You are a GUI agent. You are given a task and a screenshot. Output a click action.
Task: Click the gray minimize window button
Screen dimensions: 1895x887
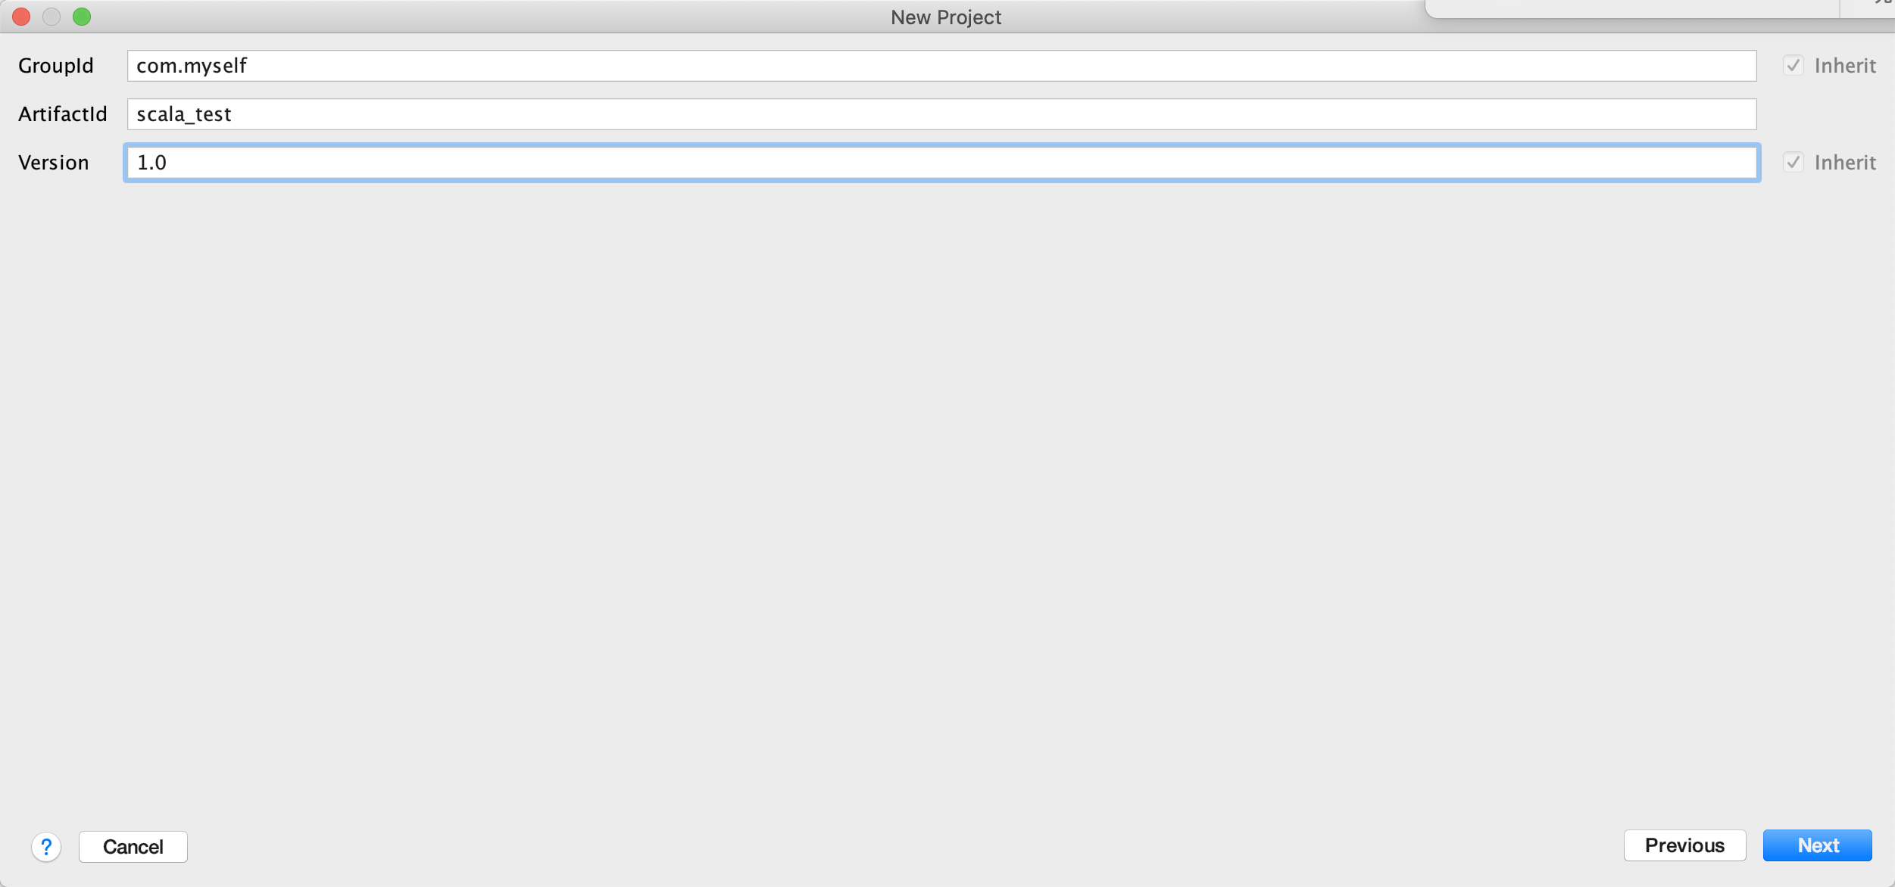(x=52, y=17)
